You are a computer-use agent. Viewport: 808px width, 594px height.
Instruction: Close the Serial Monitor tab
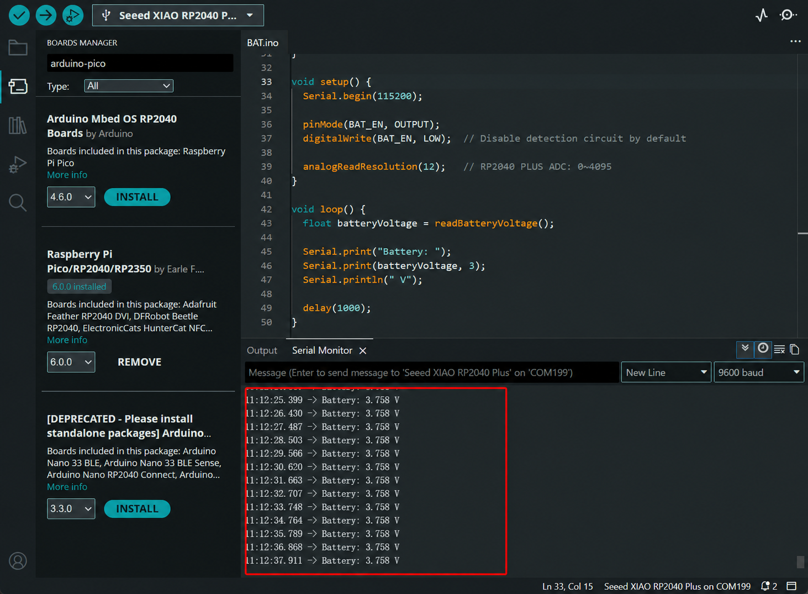363,351
